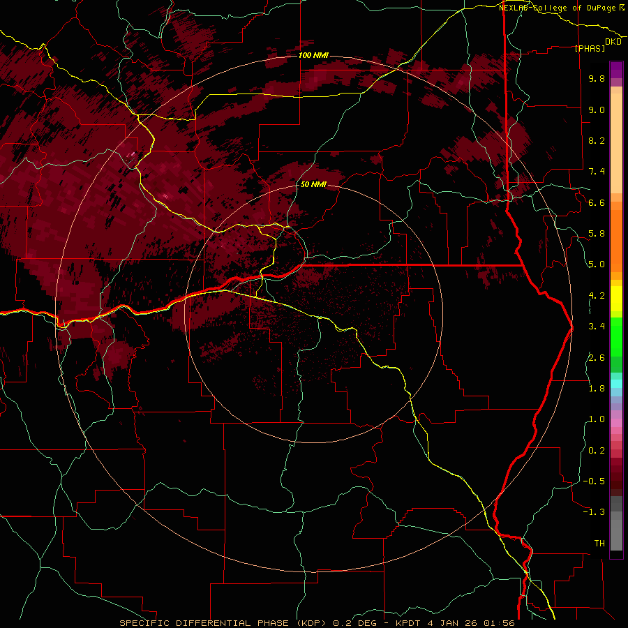The height and width of the screenshot is (628, 628).
Task: Click the 1.8 scale label
Action: point(597,389)
